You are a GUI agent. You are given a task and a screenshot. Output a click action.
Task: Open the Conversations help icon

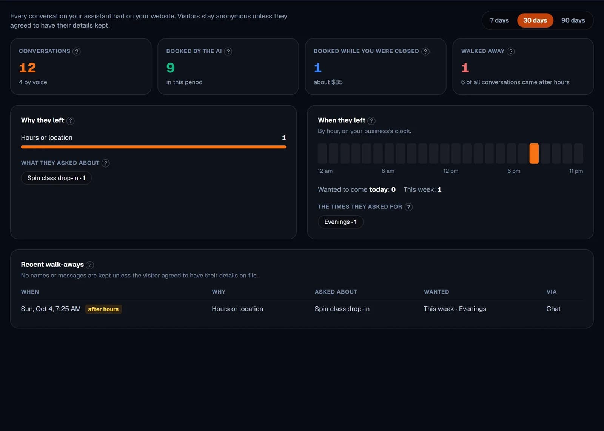coord(77,51)
